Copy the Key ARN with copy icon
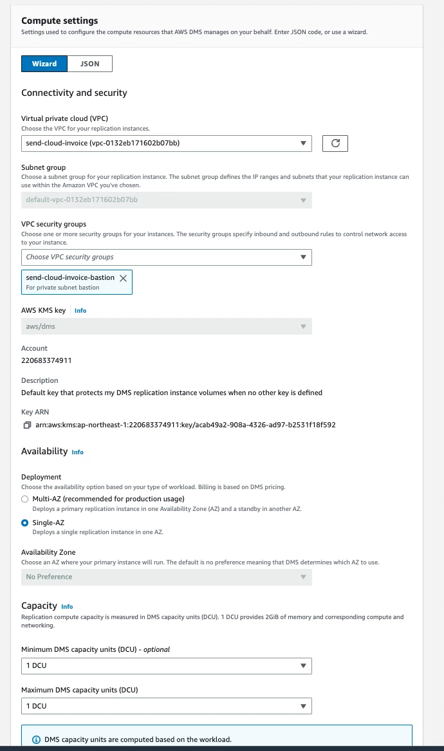444x751 pixels. (27, 425)
